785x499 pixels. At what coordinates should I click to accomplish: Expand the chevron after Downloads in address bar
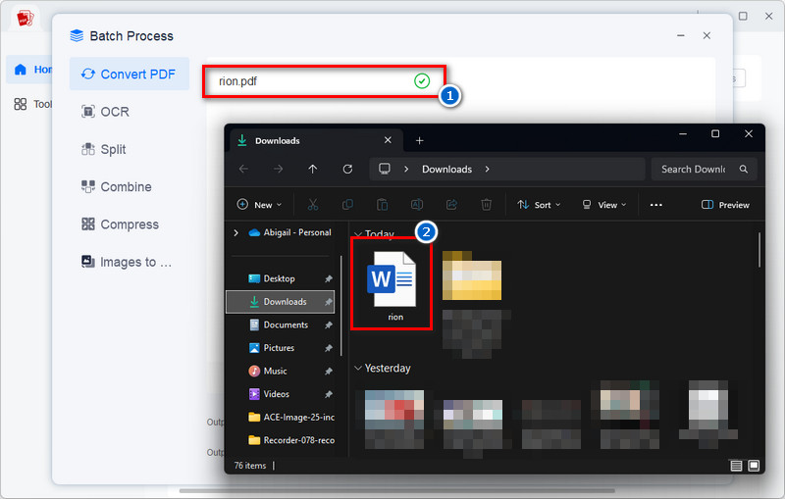point(487,169)
